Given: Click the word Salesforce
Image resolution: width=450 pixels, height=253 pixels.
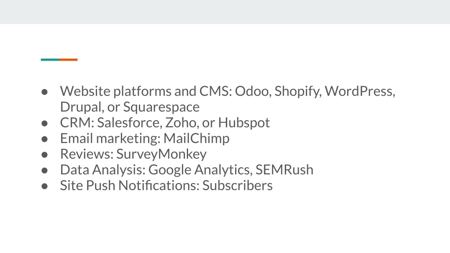Looking at the screenshot, I should [x=130, y=123].
